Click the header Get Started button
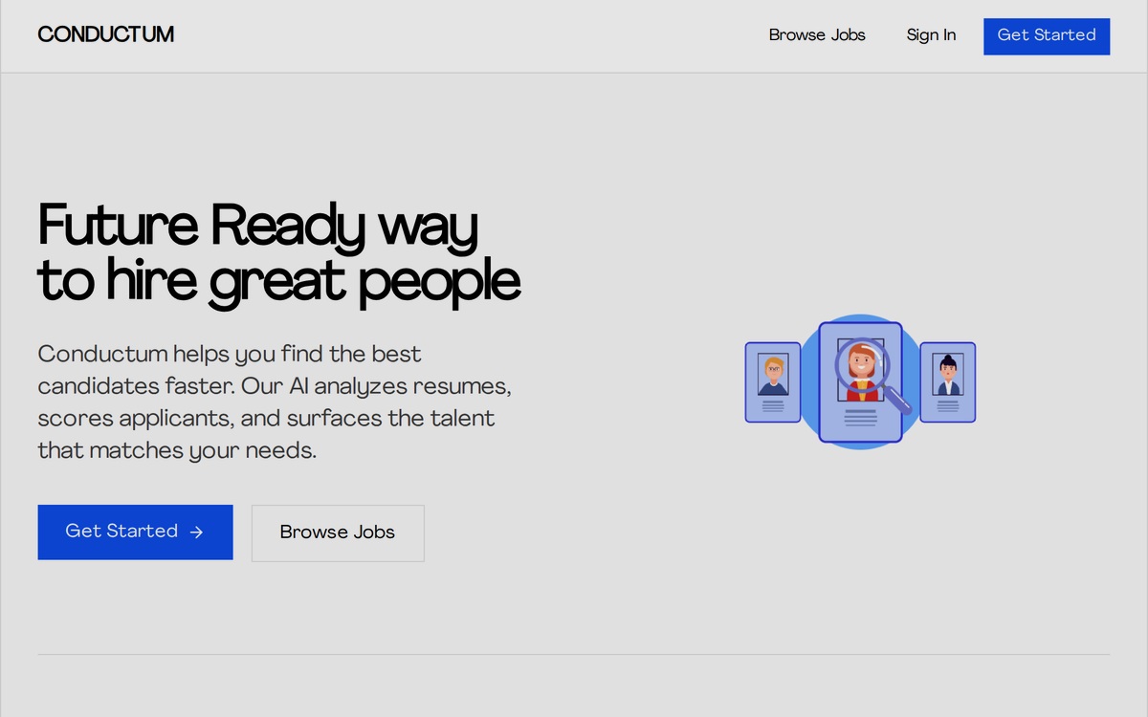Screen dimensions: 1148x717 [1047, 35]
